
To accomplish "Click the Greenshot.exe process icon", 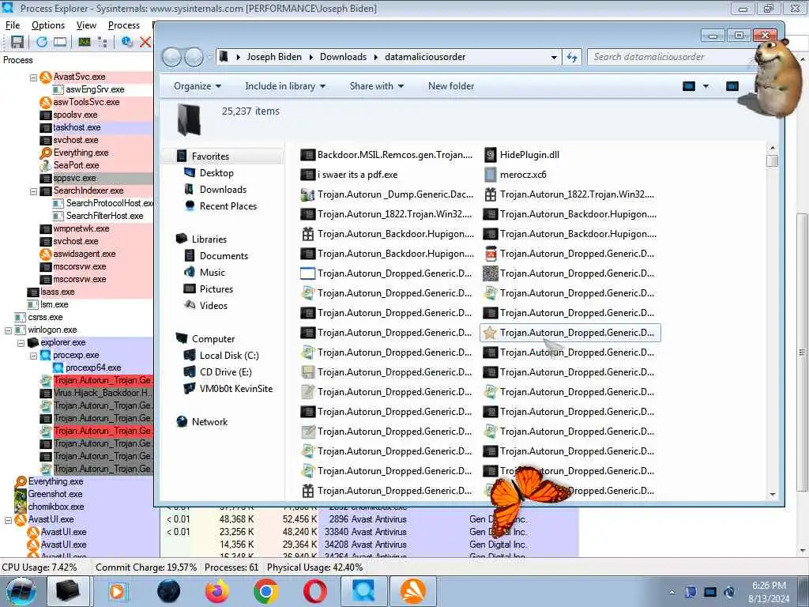I will coord(21,494).
